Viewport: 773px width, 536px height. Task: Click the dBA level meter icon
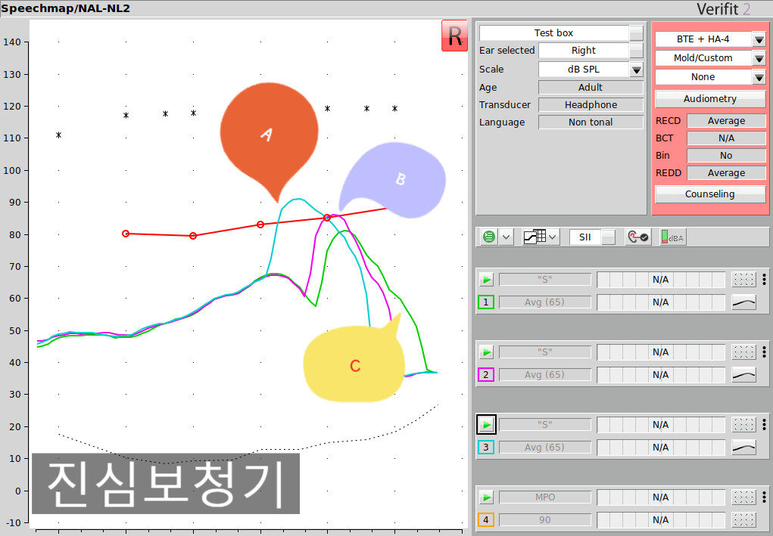(673, 237)
